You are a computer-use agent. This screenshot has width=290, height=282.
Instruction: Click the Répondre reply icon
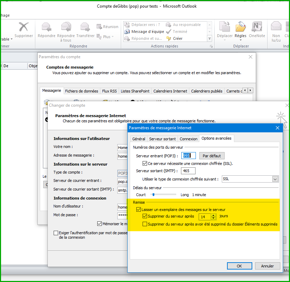46,27
